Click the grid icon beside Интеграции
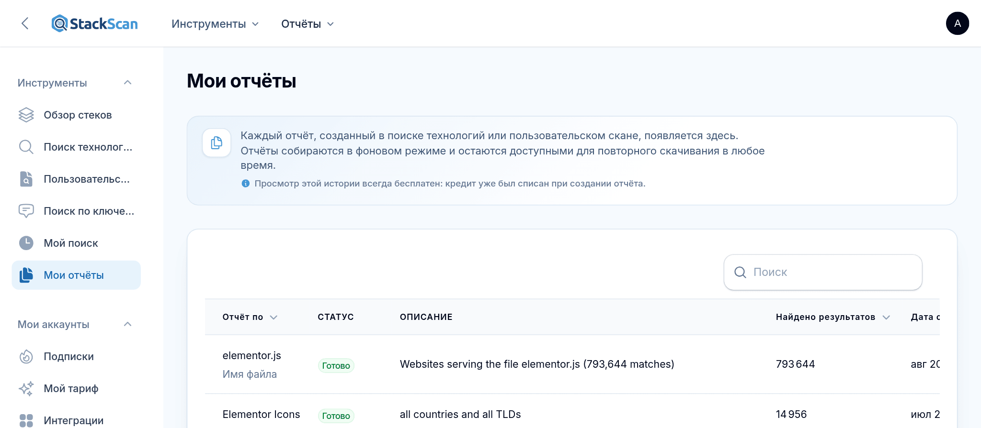 (26, 420)
